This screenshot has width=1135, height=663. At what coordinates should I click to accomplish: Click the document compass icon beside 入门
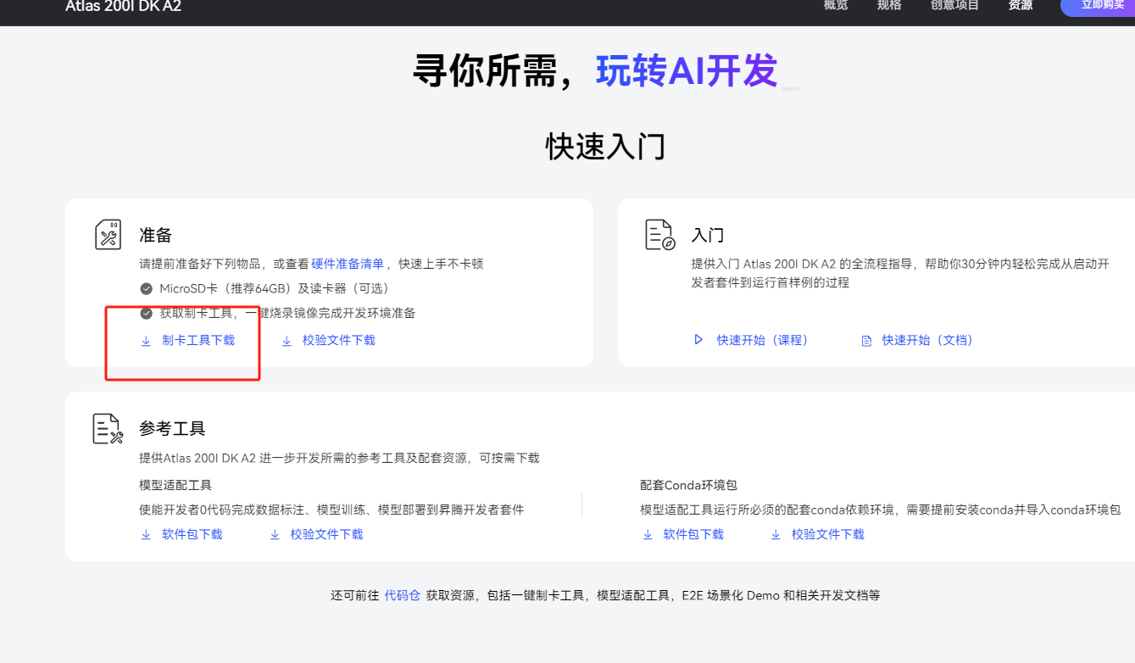click(660, 235)
